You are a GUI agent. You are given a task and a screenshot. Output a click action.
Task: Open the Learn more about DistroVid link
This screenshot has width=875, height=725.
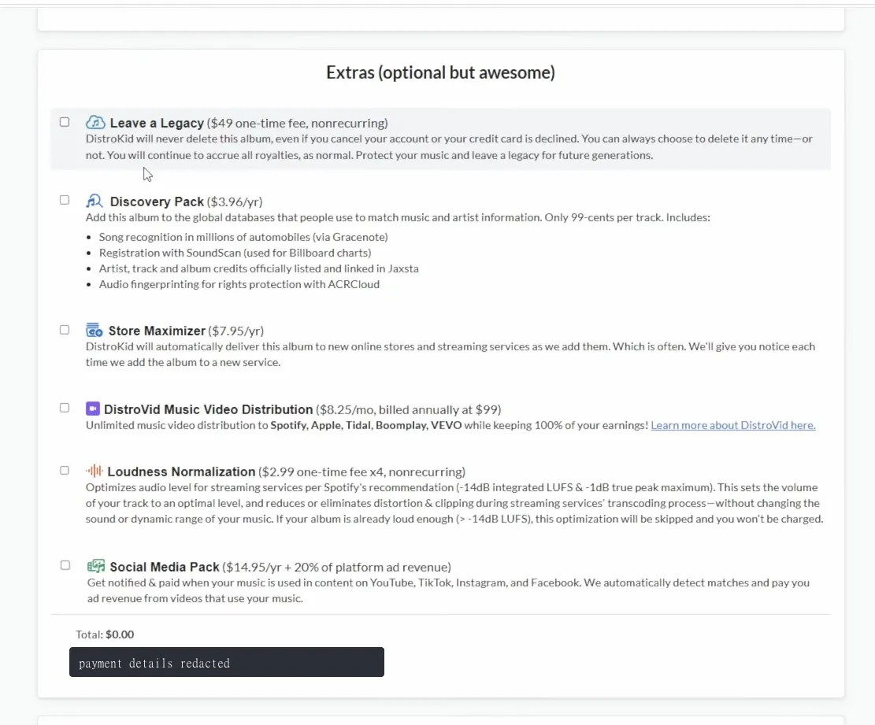point(732,426)
